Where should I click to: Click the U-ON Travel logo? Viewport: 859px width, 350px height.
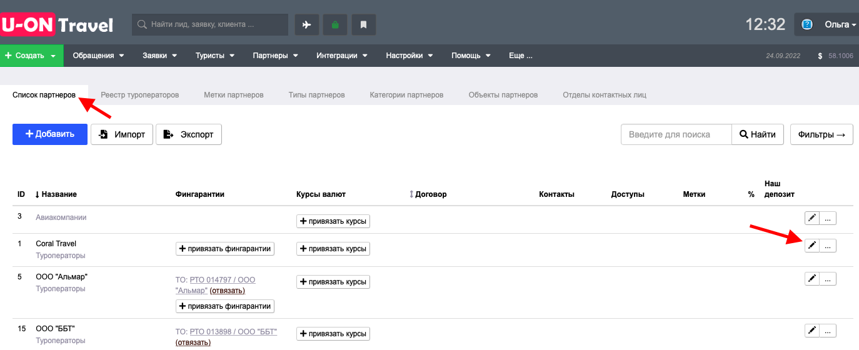tap(57, 25)
